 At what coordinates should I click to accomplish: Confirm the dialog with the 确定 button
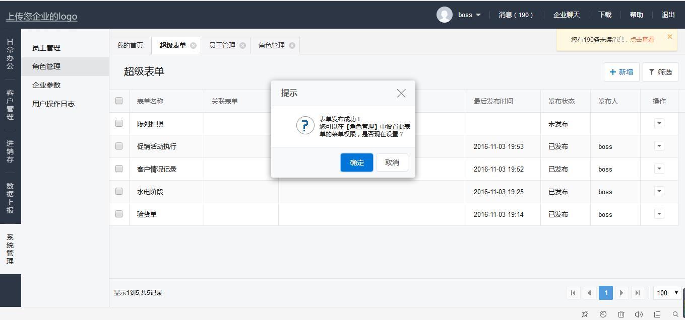coord(356,163)
